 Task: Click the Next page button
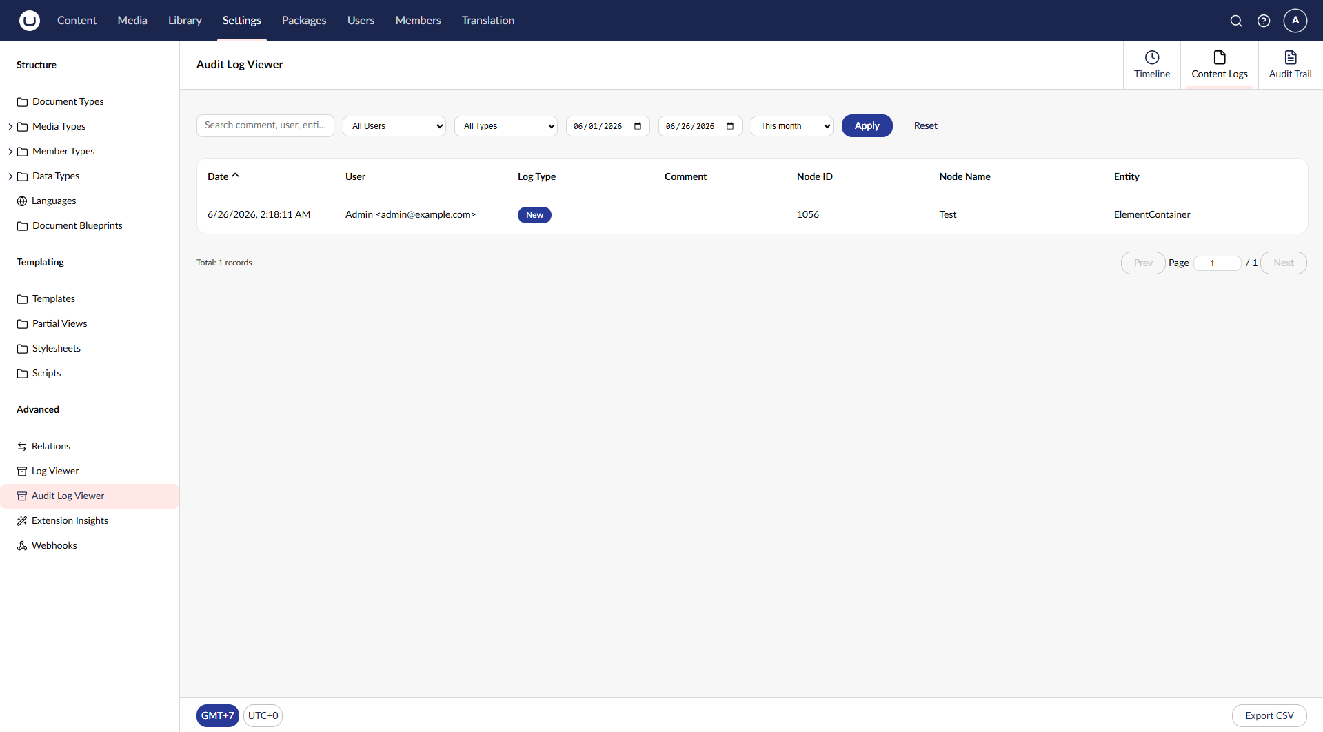coord(1284,263)
